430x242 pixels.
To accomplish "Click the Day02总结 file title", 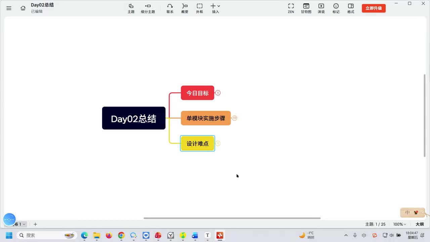I will pyautogui.click(x=42, y=5).
